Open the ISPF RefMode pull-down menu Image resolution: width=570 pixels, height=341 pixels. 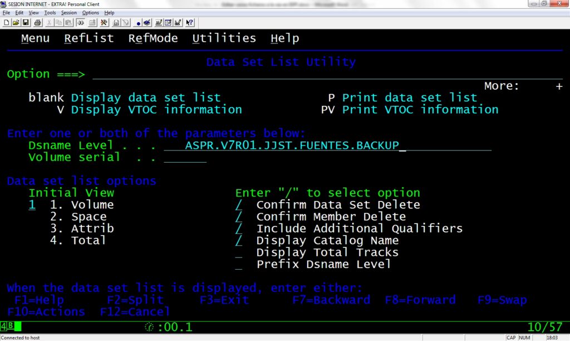coord(153,38)
